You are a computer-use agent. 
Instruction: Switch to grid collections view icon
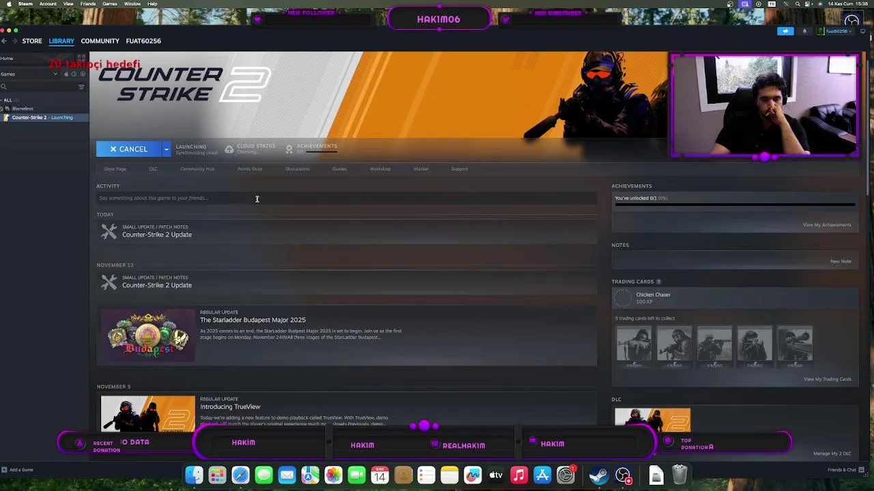(81, 58)
